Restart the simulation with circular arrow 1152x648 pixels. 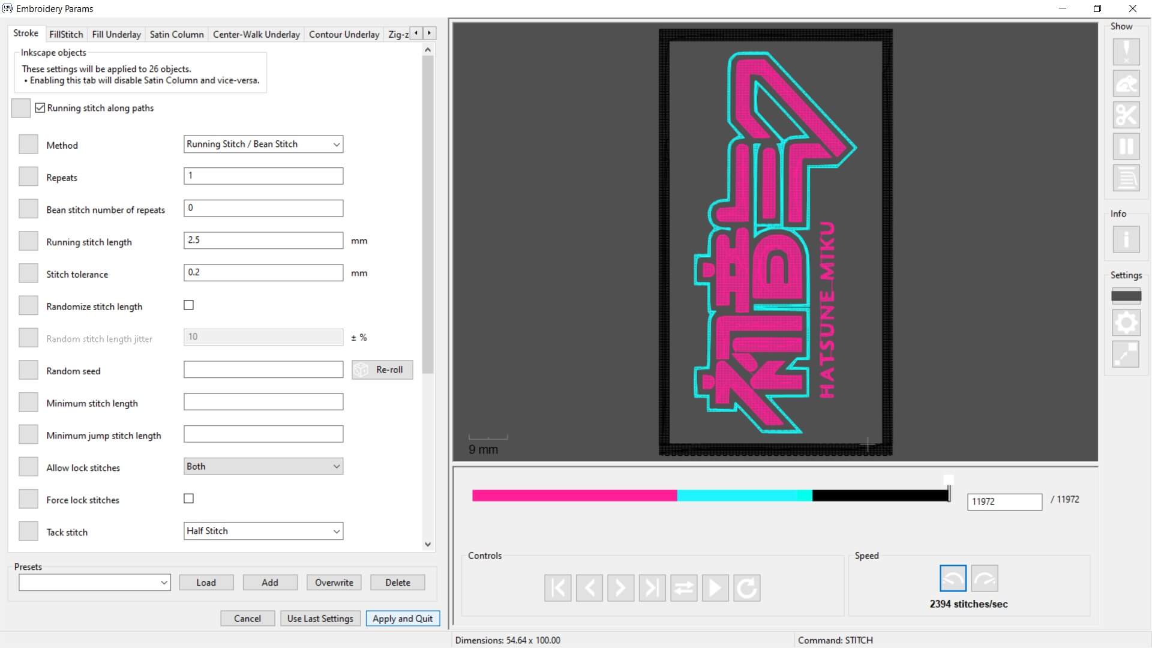tap(746, 588)
